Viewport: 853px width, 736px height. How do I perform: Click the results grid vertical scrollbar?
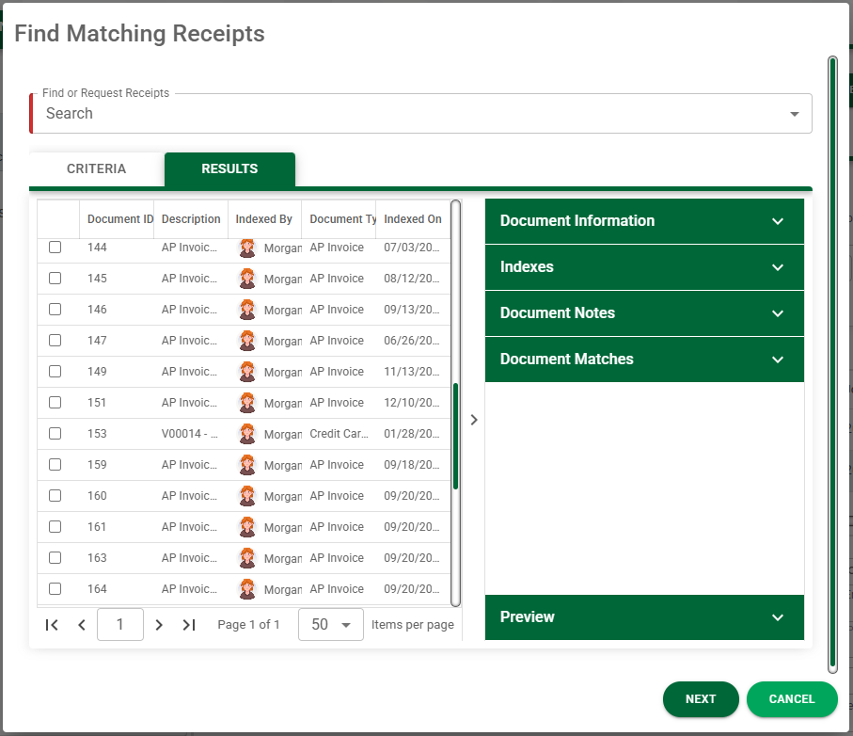coord(456,436)
